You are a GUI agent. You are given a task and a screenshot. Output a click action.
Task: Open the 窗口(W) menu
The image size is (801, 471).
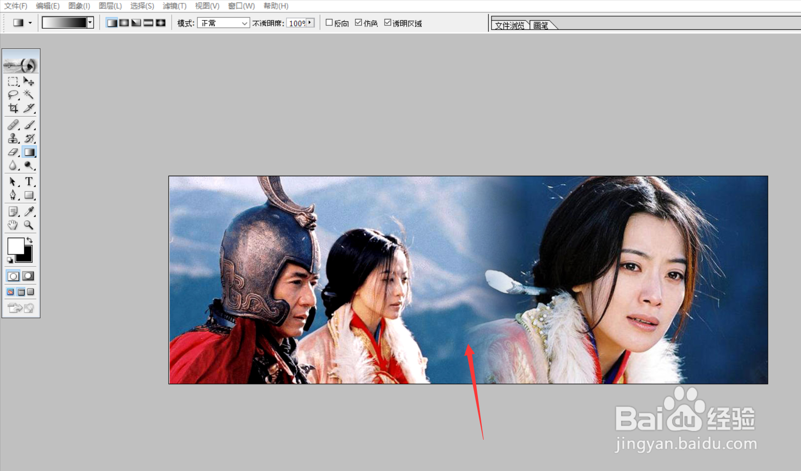point(242,6)
